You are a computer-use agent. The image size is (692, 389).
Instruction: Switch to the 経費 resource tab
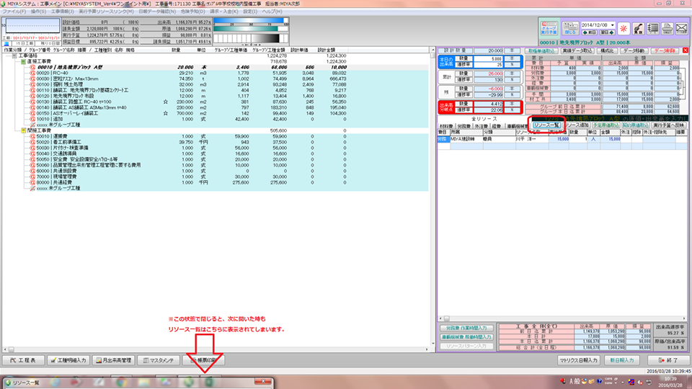click(x=497, y=126)
